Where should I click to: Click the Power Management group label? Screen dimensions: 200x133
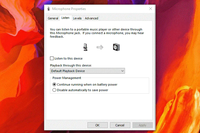point(67,78)
